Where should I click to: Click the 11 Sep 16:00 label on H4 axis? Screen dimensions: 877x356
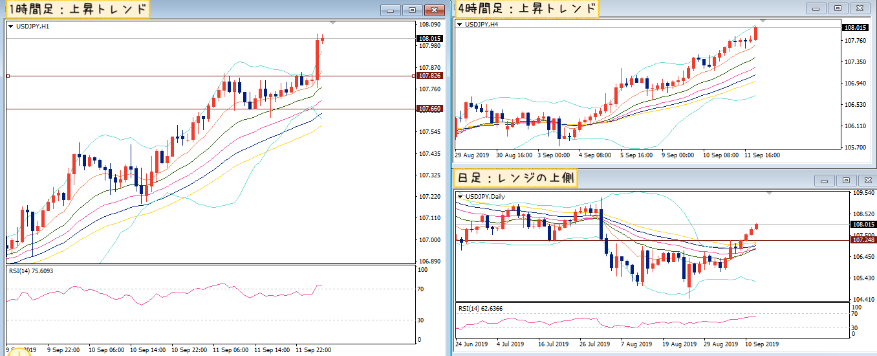click(x=762, y=155)
